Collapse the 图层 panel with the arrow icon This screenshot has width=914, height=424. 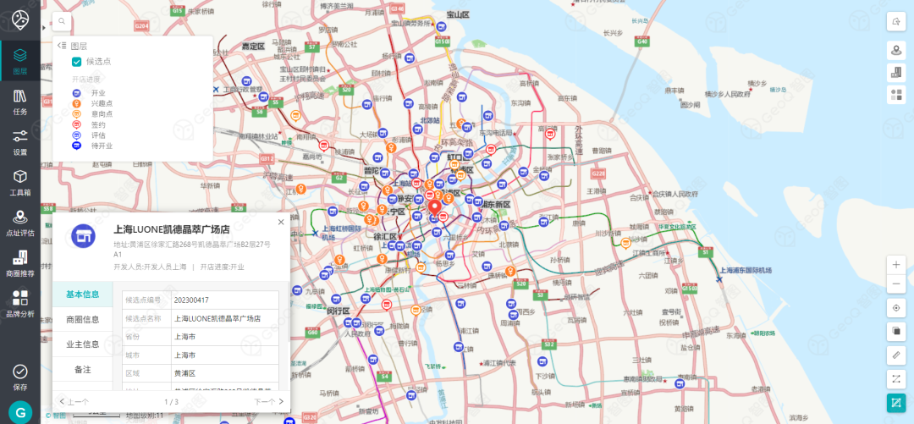62,46
